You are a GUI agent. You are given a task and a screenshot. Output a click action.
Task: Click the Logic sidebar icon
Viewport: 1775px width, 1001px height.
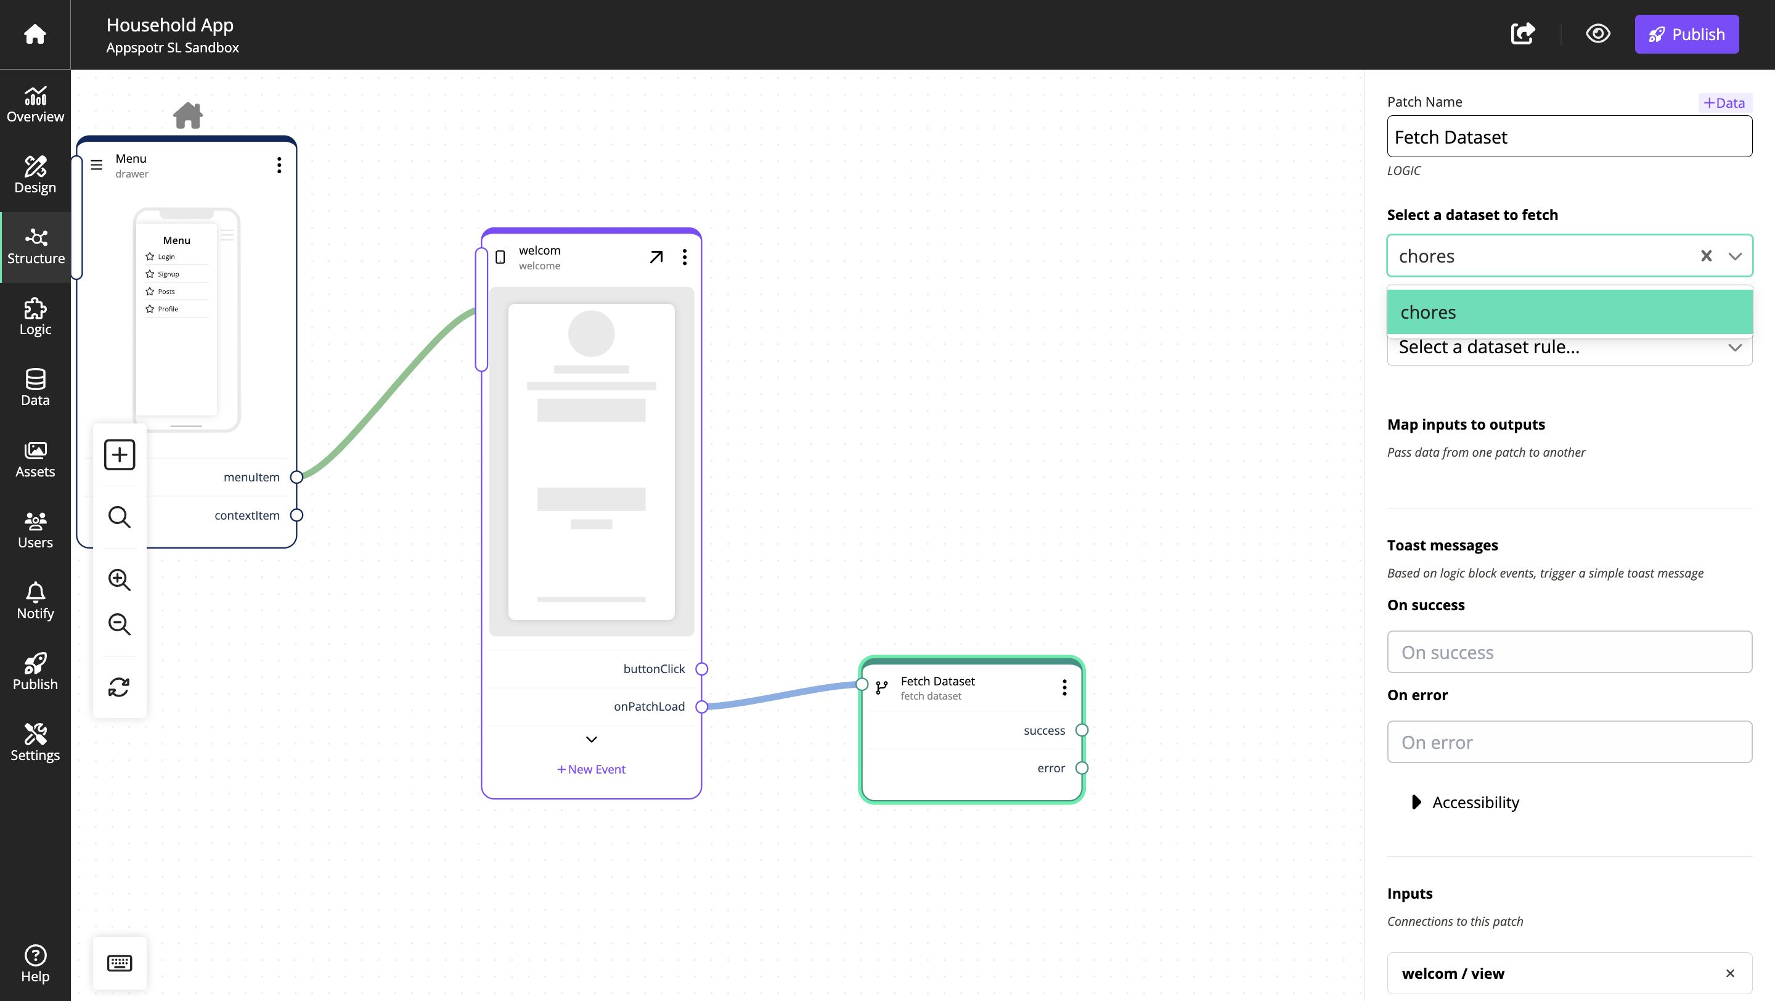click(x=34, y=318)
